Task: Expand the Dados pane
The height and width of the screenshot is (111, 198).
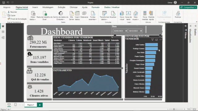Action: [x=196, y=26]
